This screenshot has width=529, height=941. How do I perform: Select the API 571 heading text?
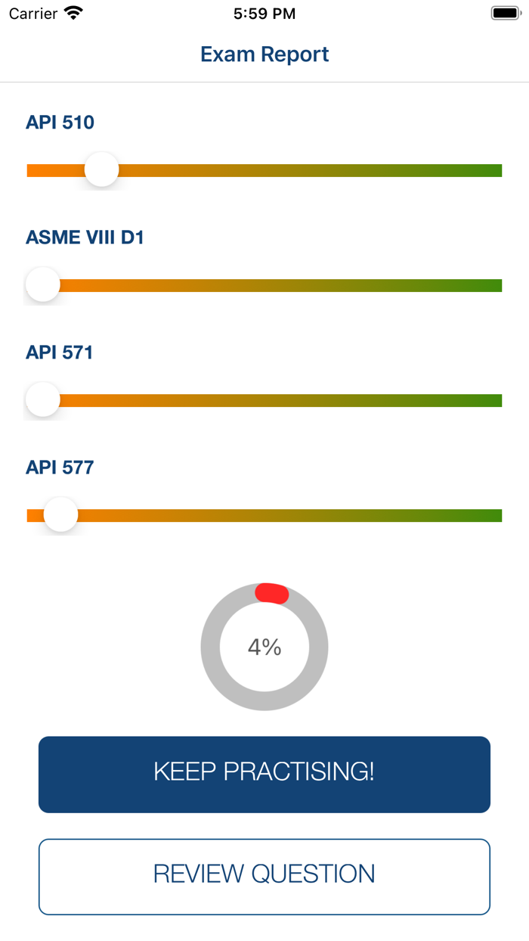coord(59,352)
